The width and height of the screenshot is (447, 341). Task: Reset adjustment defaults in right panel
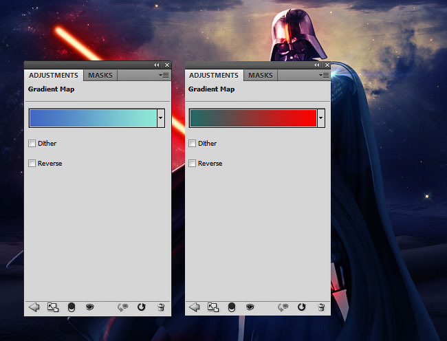point(302,307)
